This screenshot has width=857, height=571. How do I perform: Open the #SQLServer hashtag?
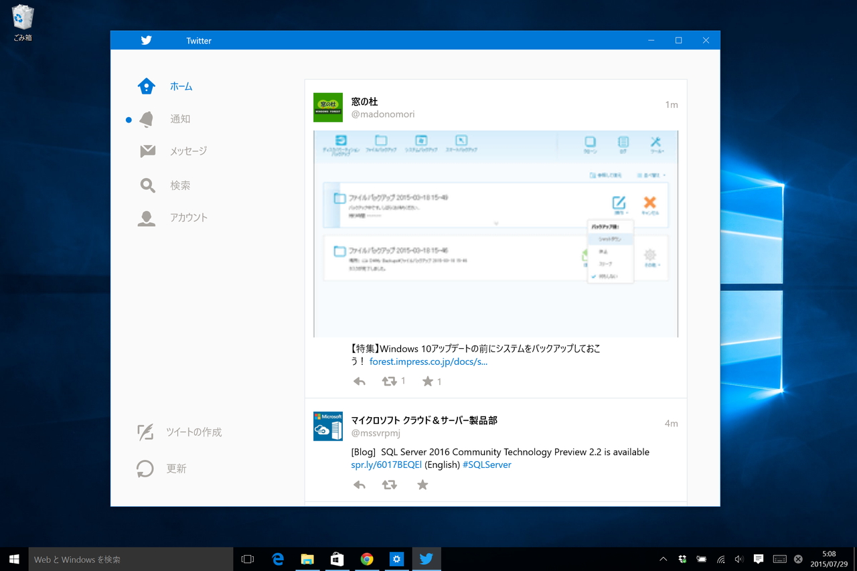point(487,465)
